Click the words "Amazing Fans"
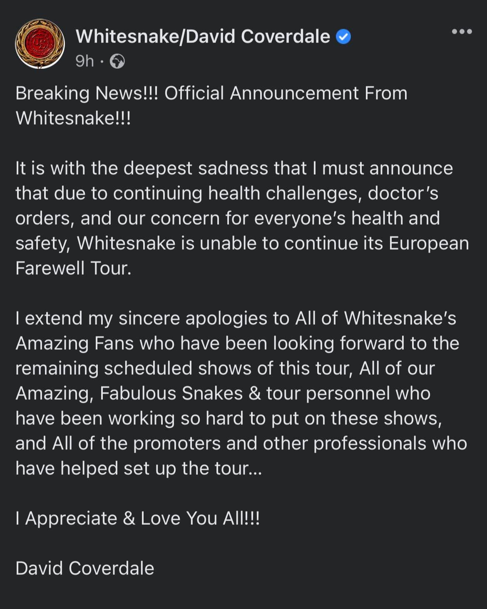Image resolution: width=487 pixels, height=609 pixels. [x=75, y=343]
